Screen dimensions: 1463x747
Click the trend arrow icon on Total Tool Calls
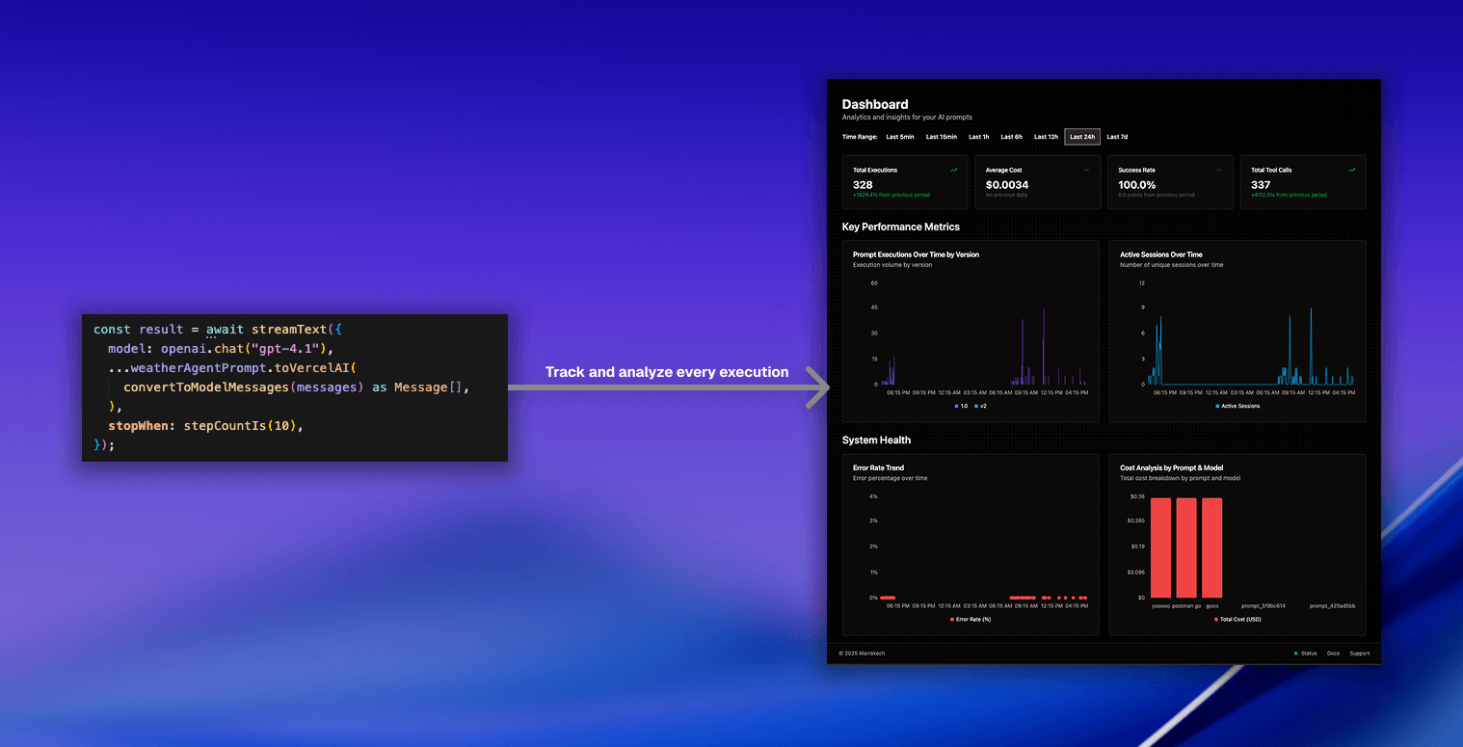1351,170
